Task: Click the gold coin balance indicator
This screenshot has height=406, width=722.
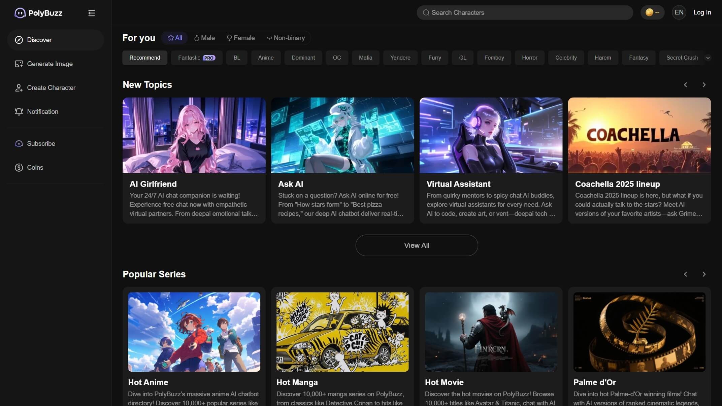Action: [x=652, y=12]
